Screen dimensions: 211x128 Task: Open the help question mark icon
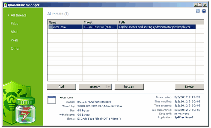click(204, 11)
